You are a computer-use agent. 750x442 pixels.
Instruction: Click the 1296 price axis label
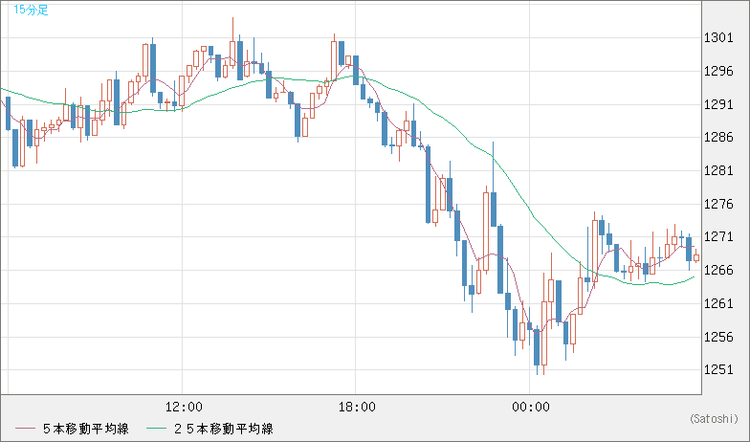click(718, 71)
